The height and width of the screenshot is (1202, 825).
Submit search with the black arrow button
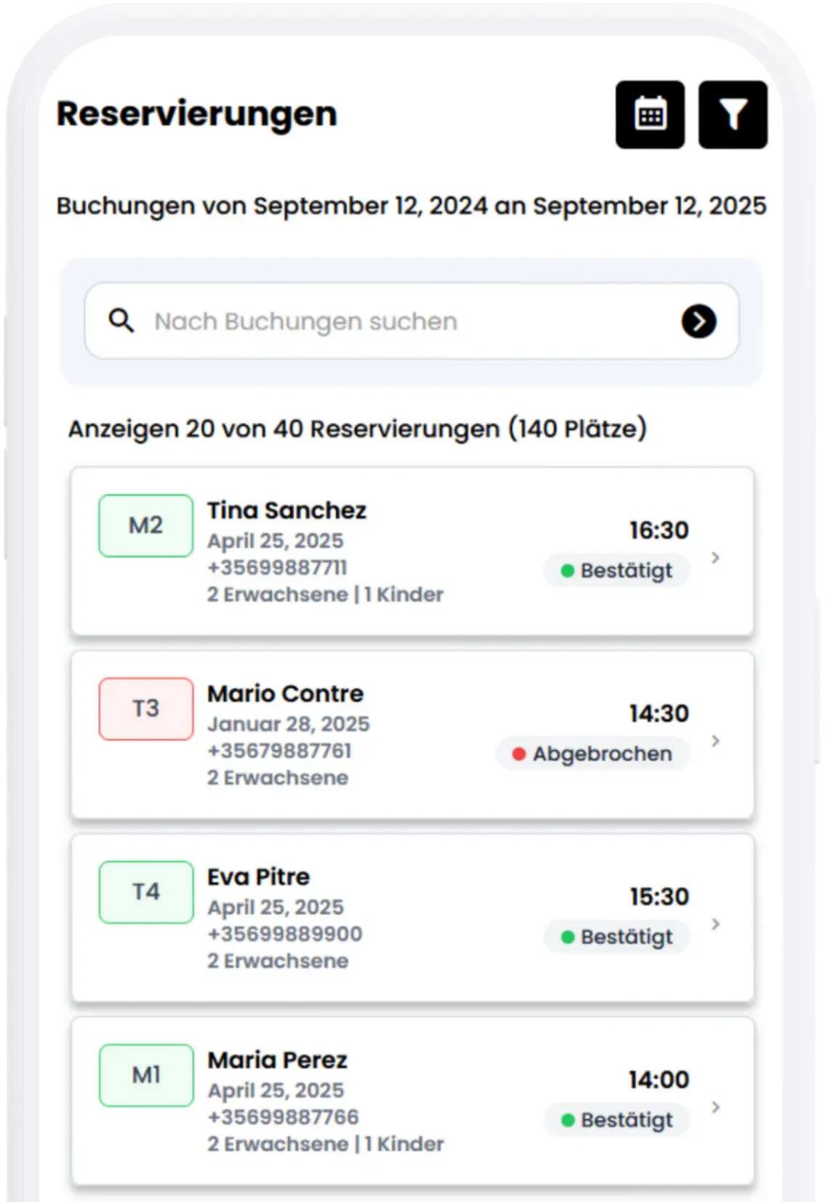pos(699,321)
